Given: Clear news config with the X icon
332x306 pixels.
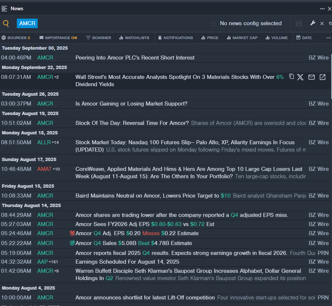Looking at the screenshot, I should click(x=322, y=24).
